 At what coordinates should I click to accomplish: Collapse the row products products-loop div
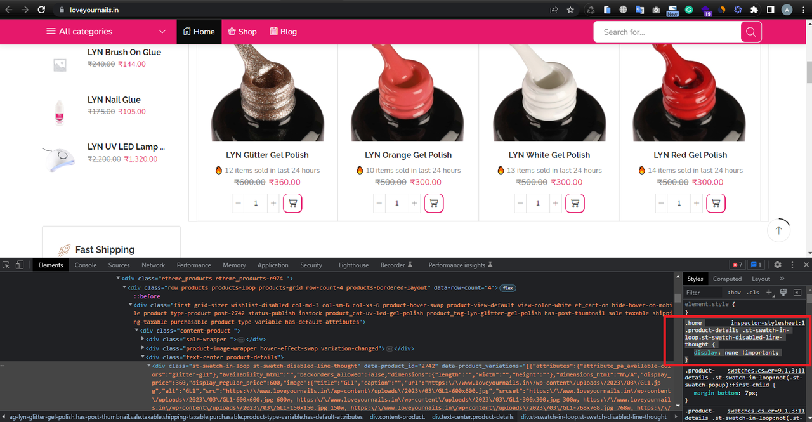124,287
